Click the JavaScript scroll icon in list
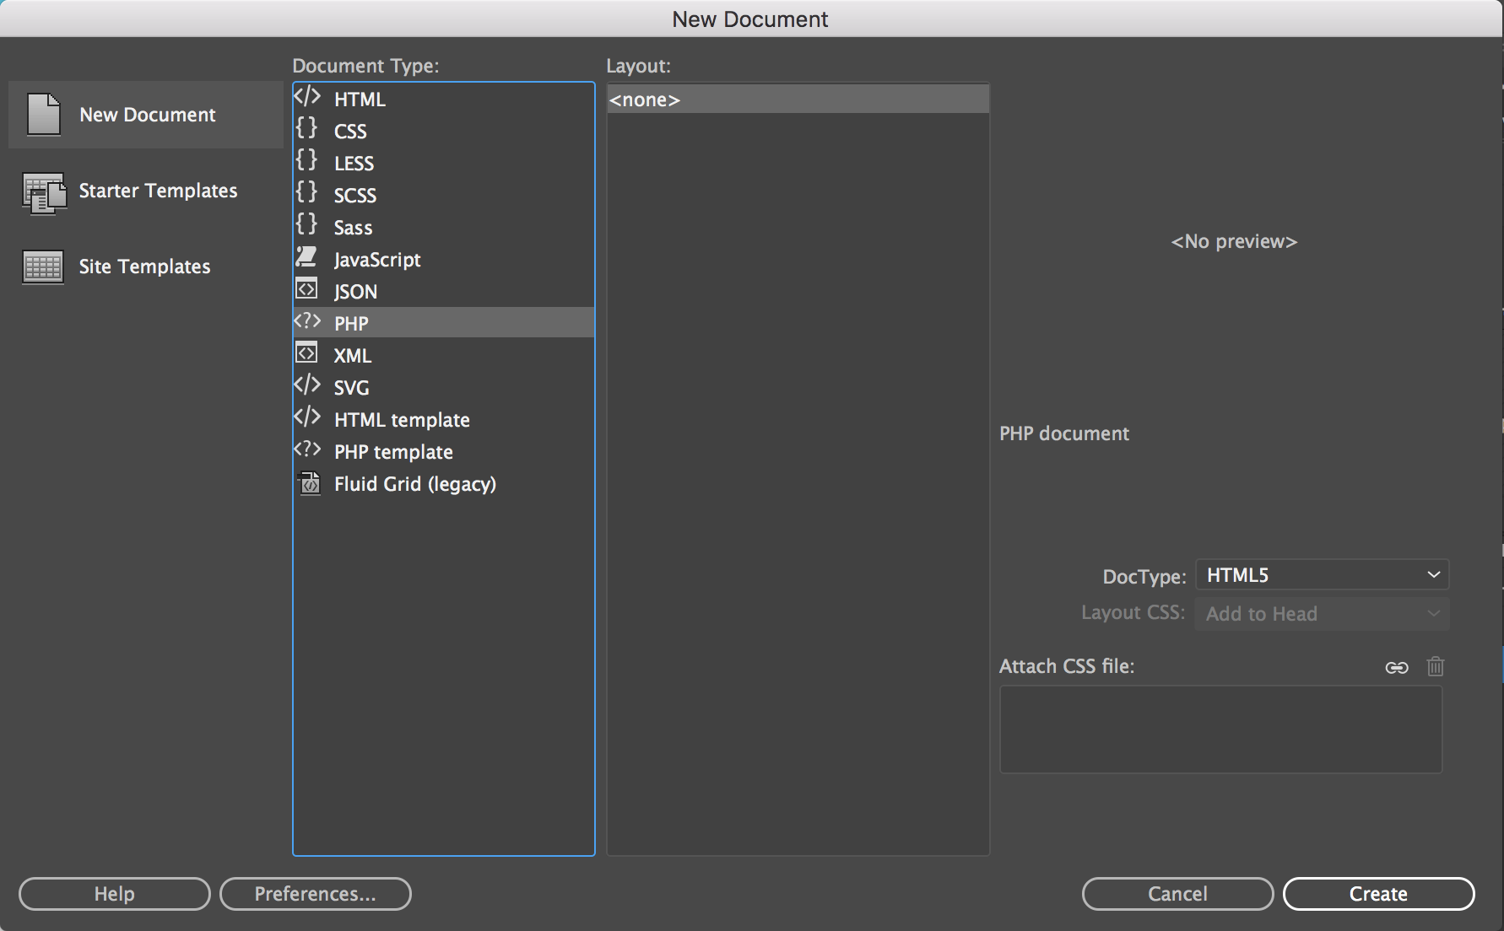Image resolution: width=1504 pixels, height=931 pixels. (306, 257)
